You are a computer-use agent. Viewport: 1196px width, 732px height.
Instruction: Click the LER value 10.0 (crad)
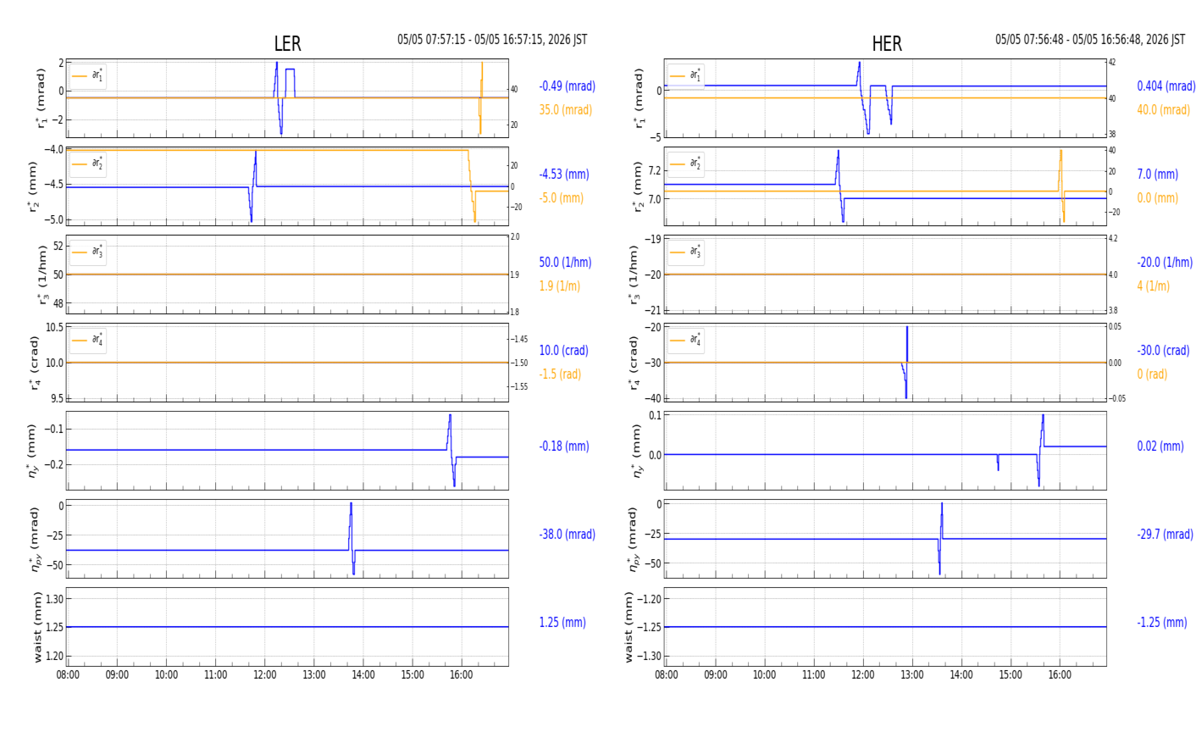click(x=563, y=350)
